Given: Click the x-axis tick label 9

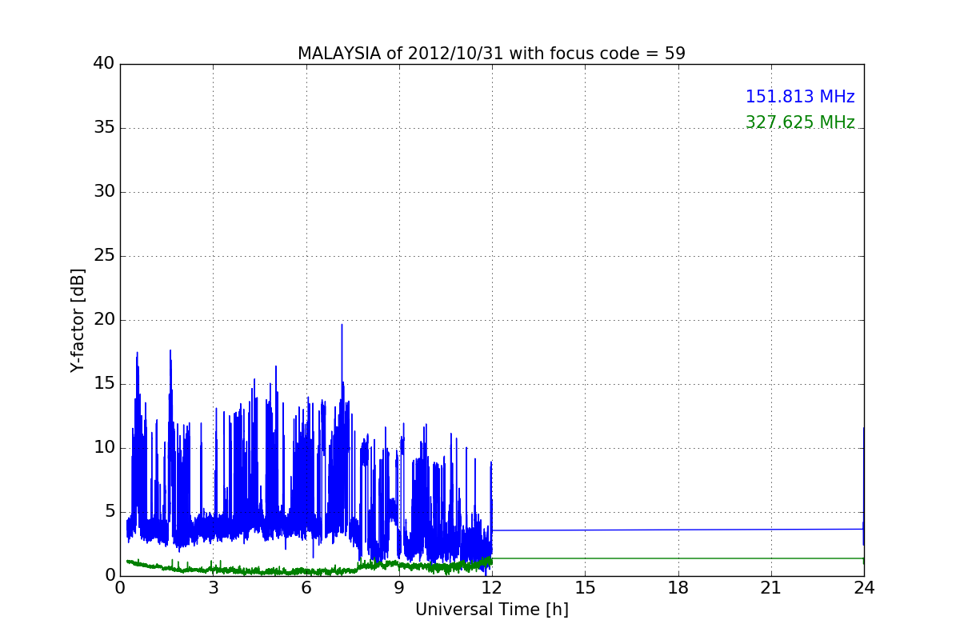Looking at the screenshot, I should pos(399,588).
